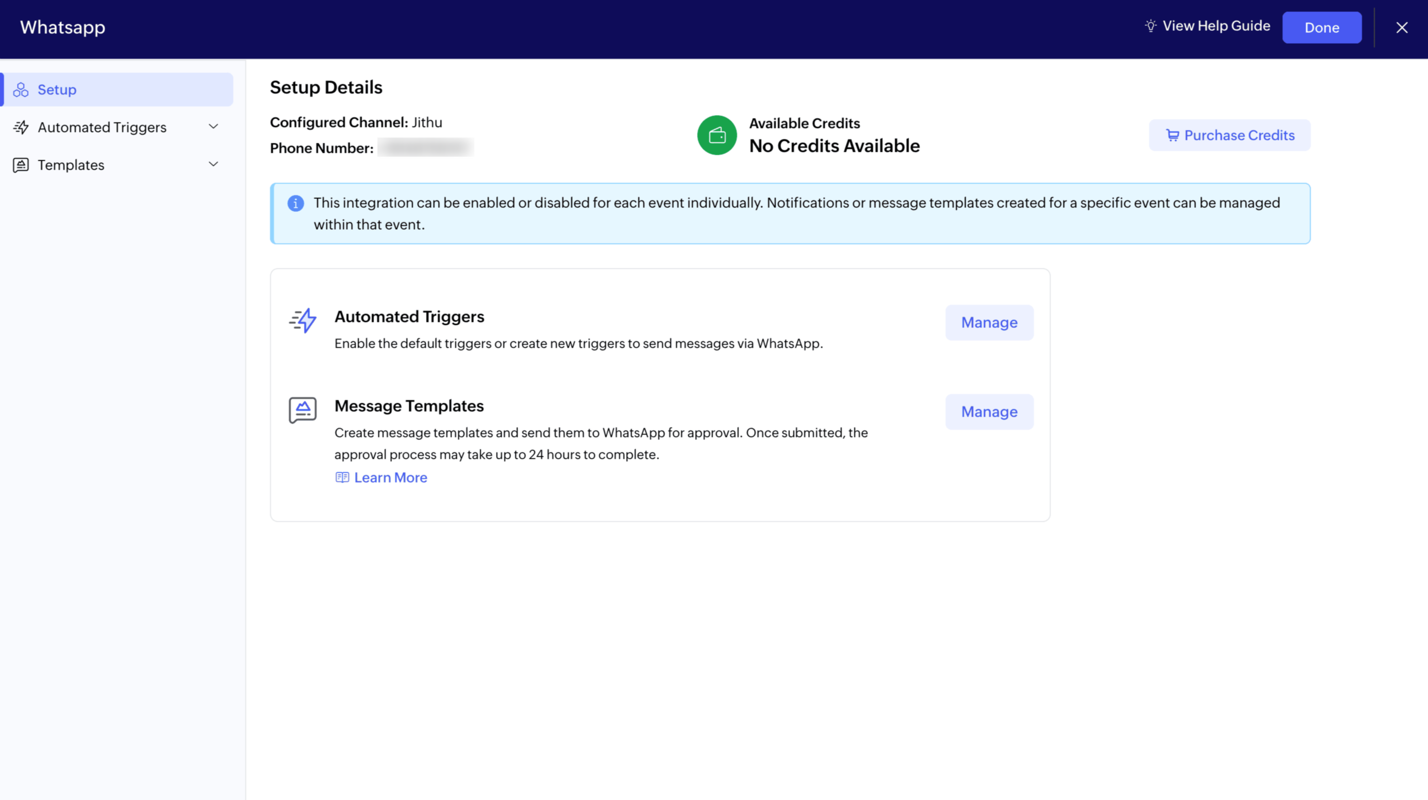Manage Message Templates
This screenshot has width=1428, height=800.
989,412
